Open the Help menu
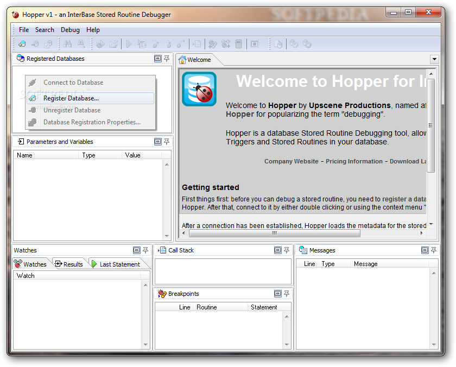 93,30
